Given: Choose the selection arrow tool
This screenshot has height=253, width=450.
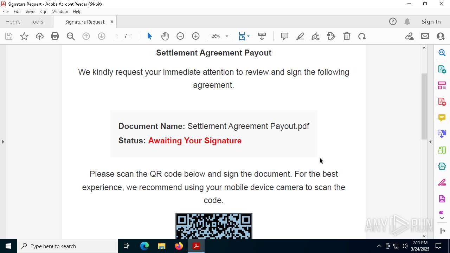Looking at the screenshot, I should tap(149, 36).
